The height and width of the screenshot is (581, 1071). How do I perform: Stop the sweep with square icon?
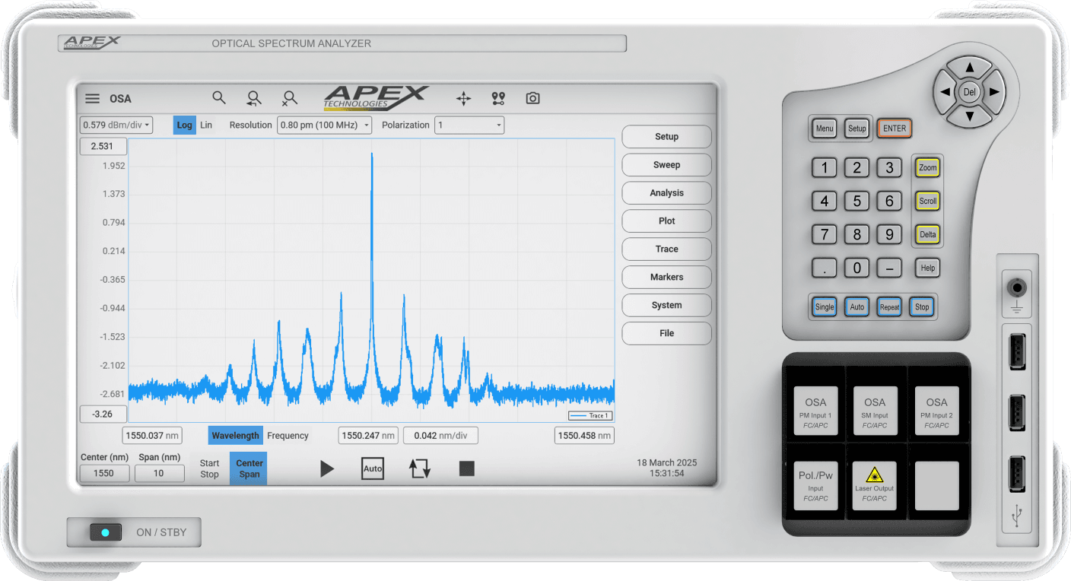[x=467, y=468]
